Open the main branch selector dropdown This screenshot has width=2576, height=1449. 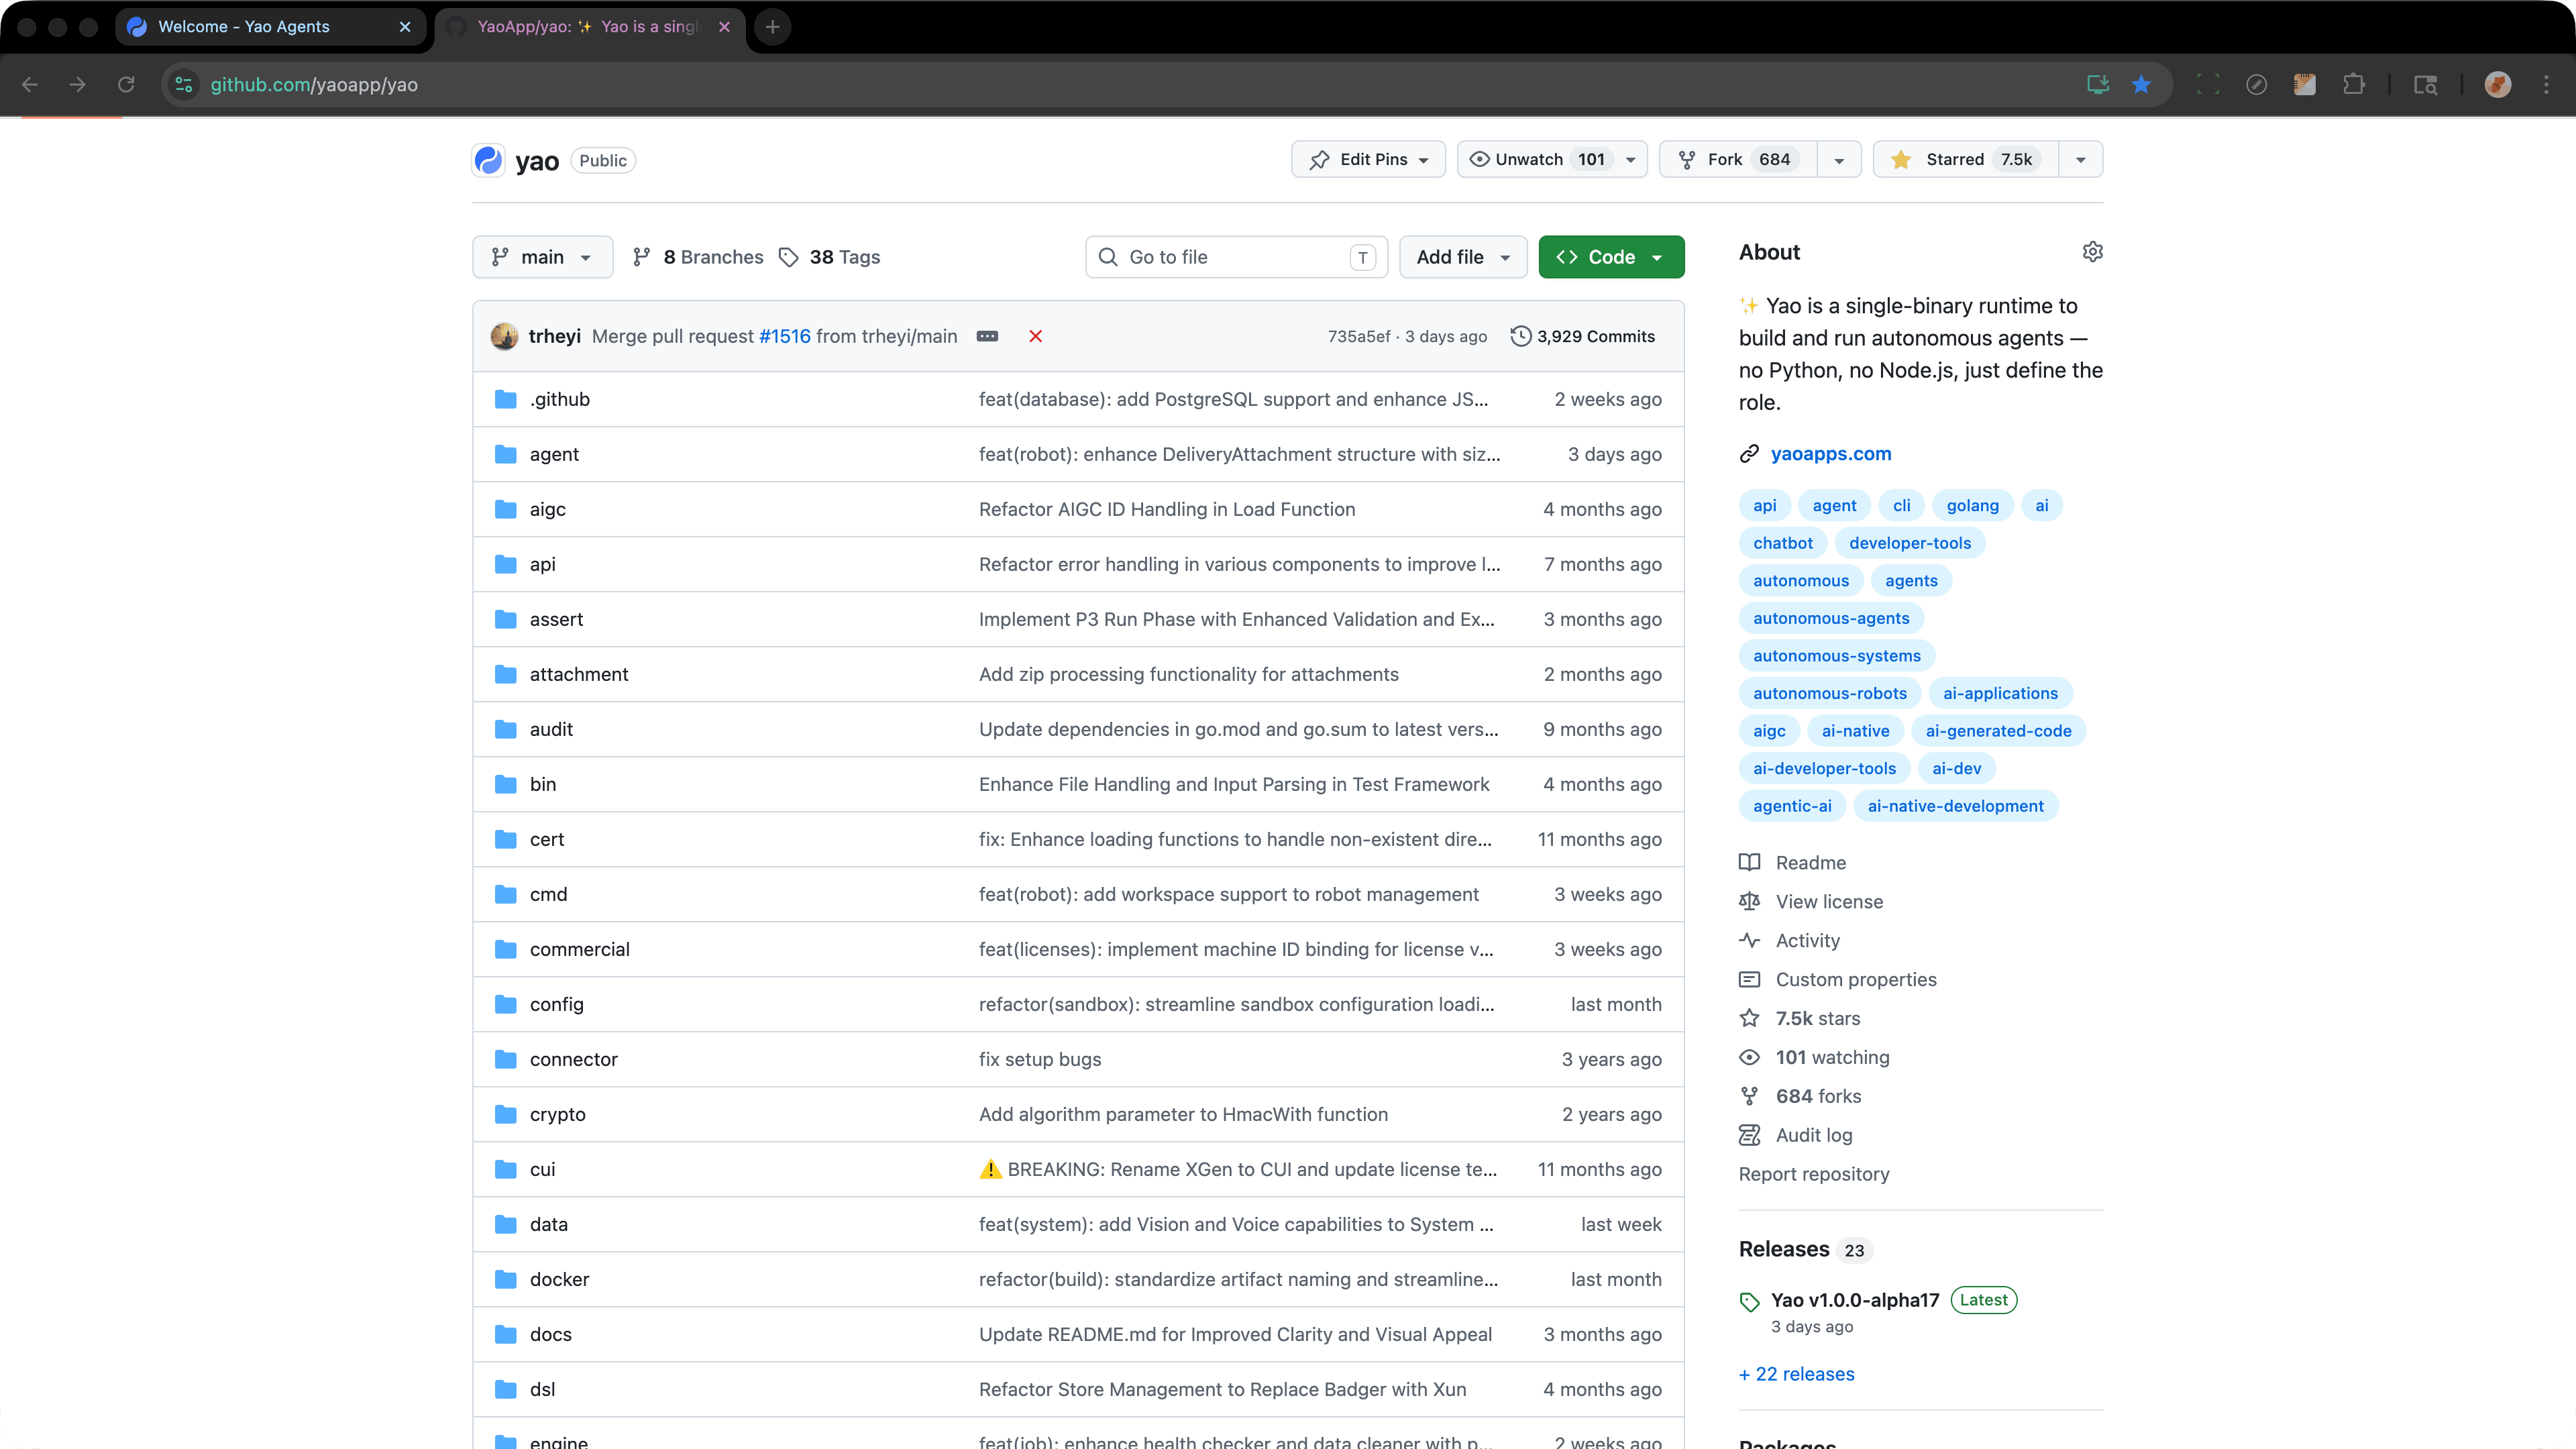tap(542, 257)
